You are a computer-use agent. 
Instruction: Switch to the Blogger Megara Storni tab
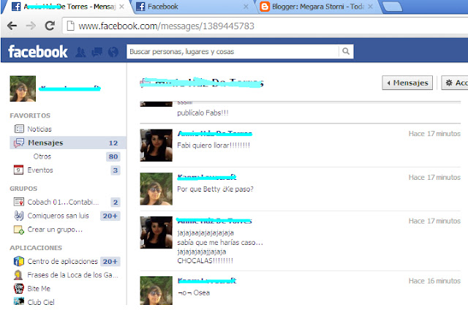pyautogui.click(x=318, y=7)
